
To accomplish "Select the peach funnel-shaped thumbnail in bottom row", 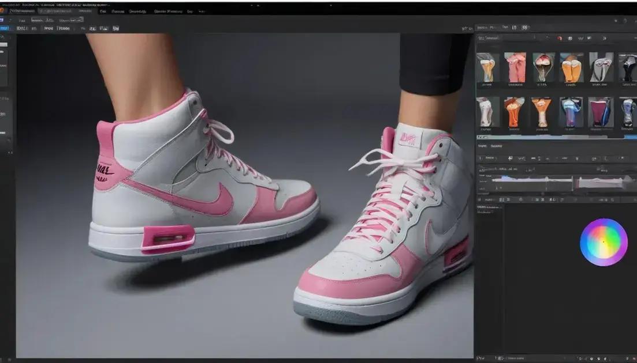I will (x=541, y=112).
